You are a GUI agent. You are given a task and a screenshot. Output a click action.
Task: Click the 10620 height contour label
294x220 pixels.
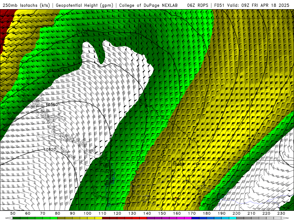click(x=50, y=150)
